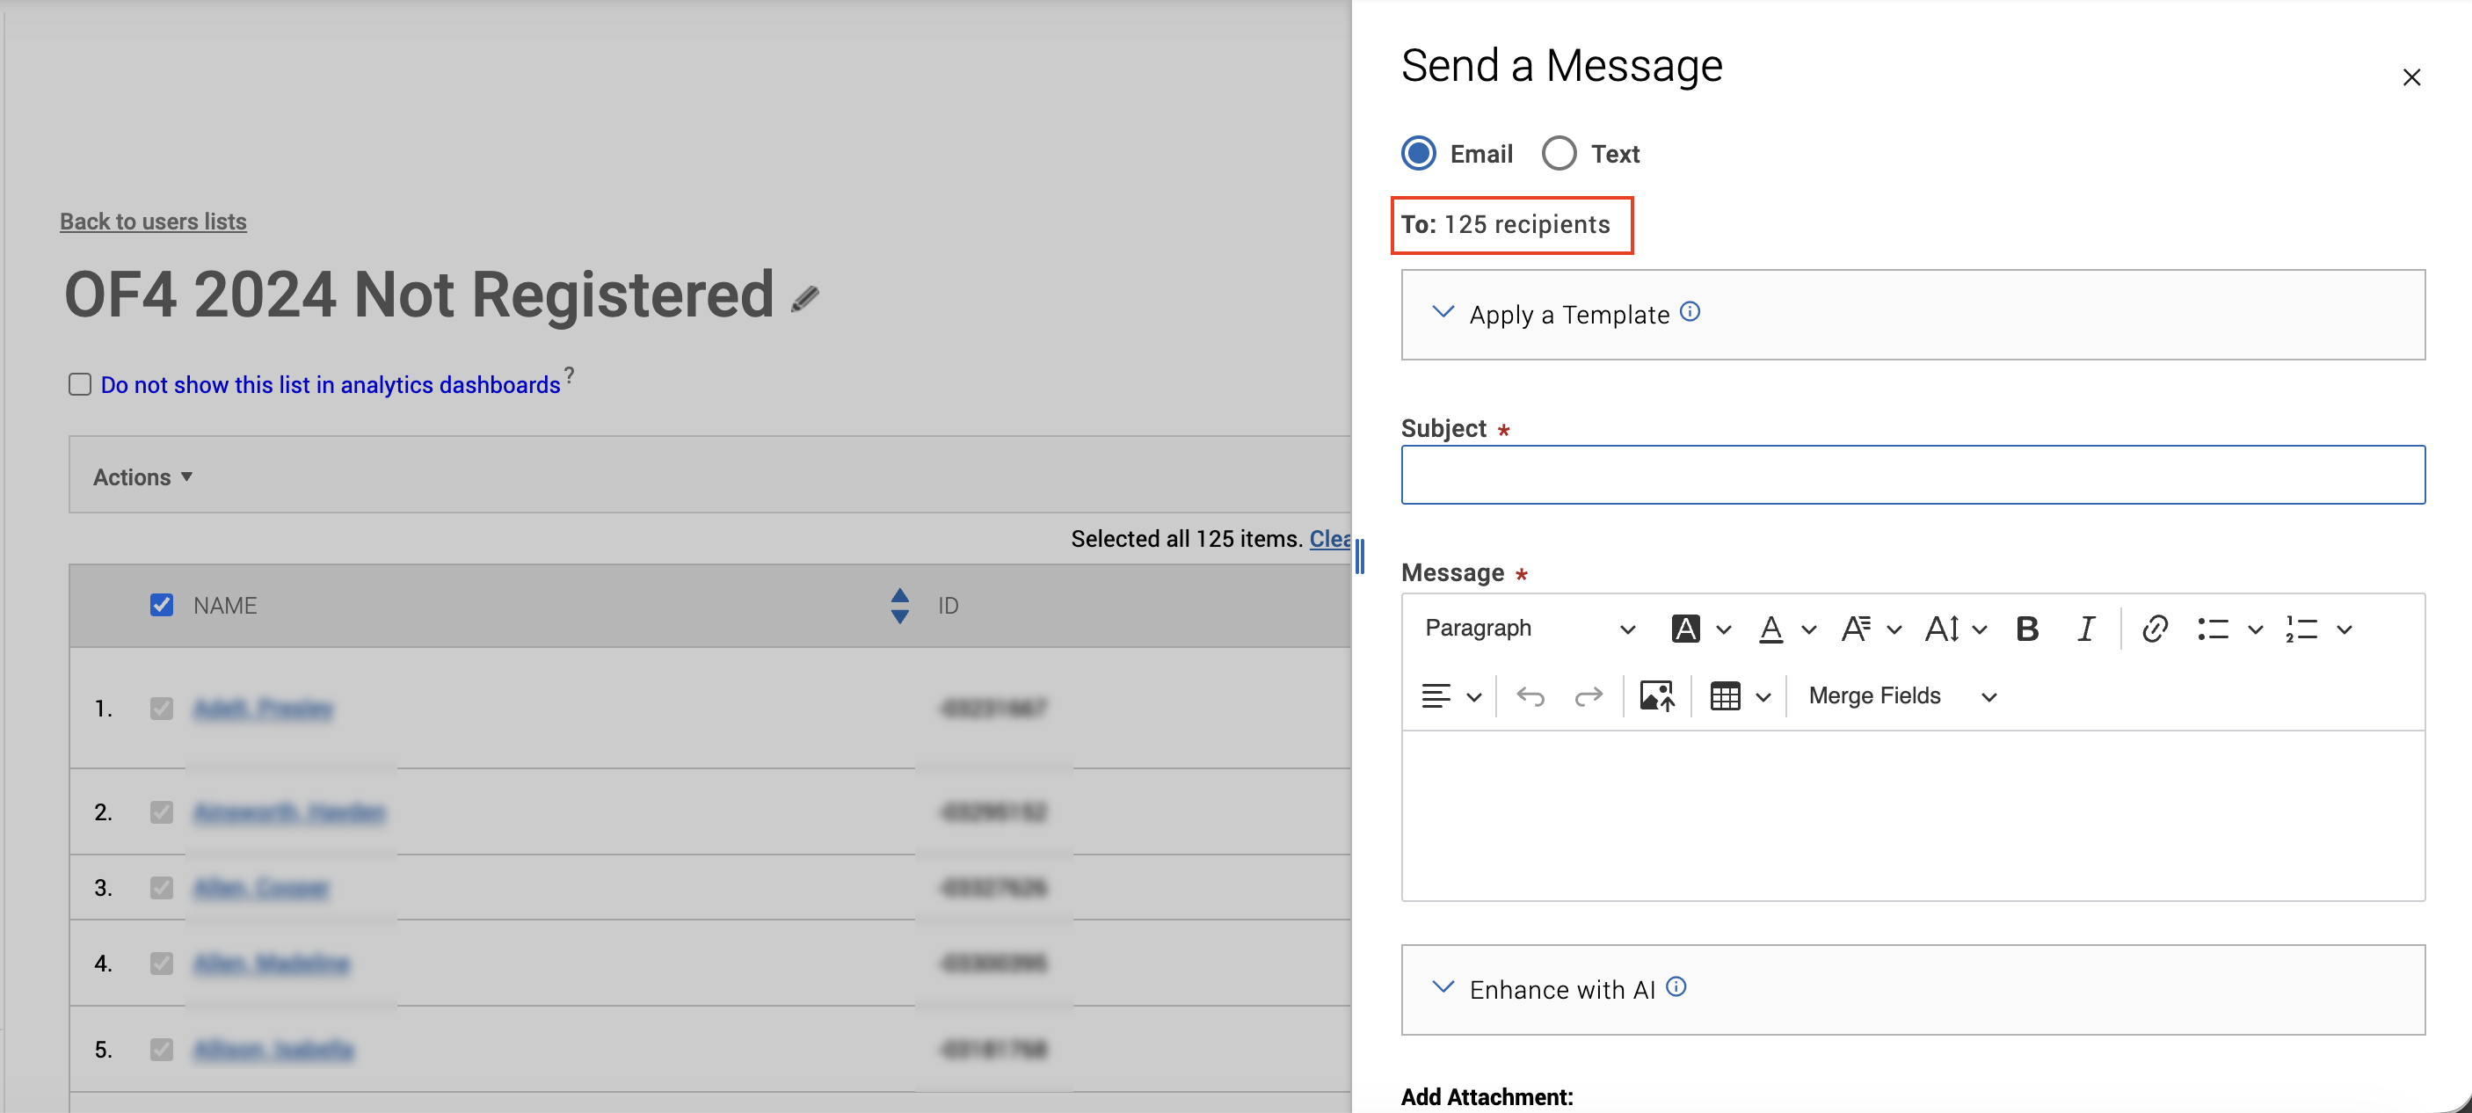
Task: Open the bulleted list style dropdown
Action: (2255, 630)
